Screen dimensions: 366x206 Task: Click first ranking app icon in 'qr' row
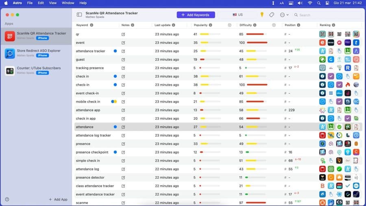[x=322, y=34]
